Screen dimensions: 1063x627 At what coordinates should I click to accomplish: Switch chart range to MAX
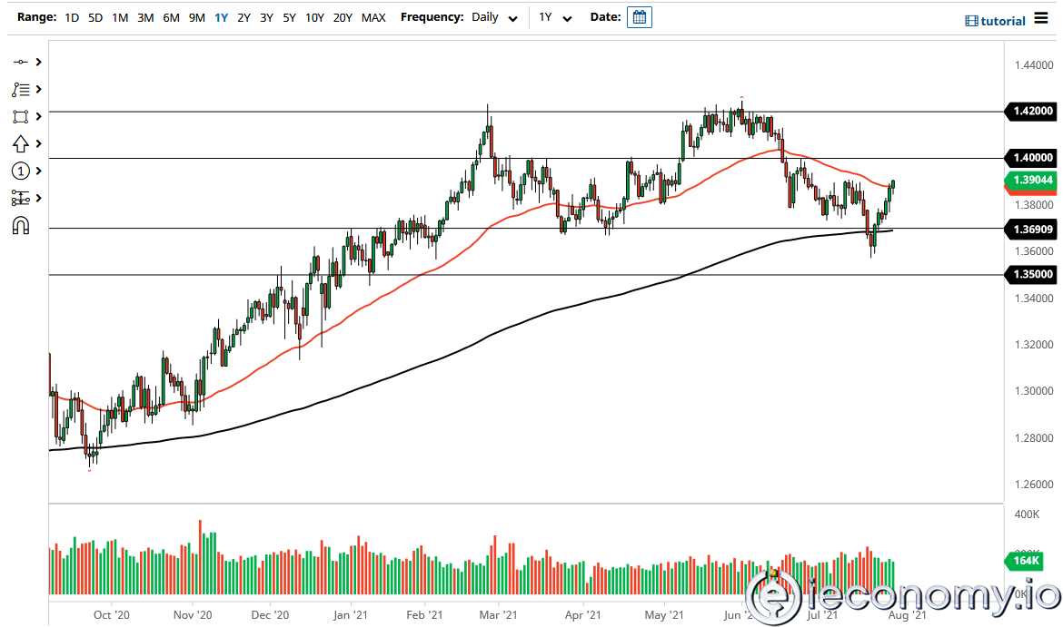pos(373,17)
